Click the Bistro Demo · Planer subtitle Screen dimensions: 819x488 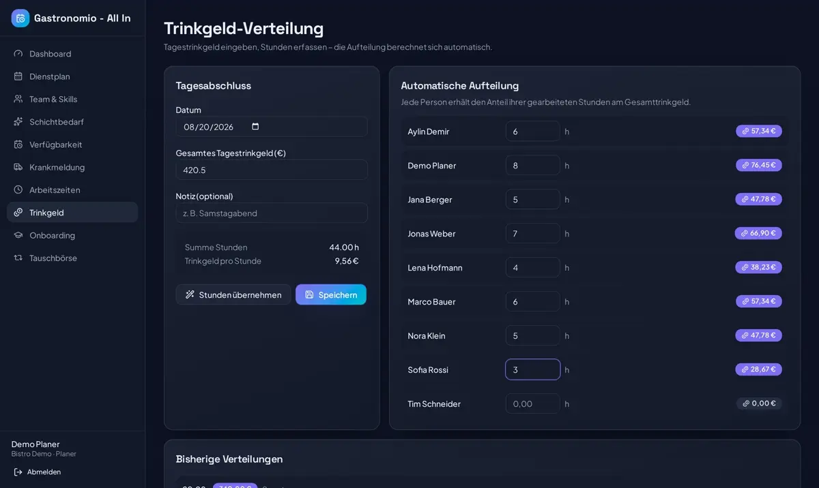pos(44,454)
